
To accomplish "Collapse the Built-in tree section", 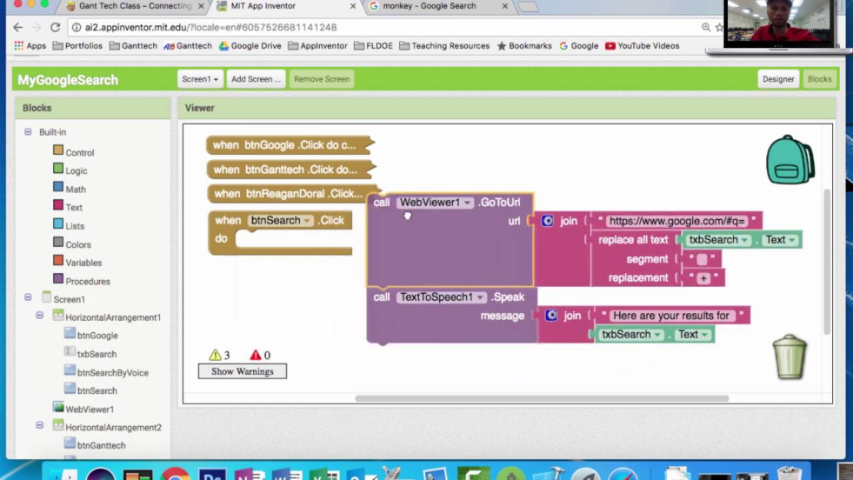I will 28,132.
